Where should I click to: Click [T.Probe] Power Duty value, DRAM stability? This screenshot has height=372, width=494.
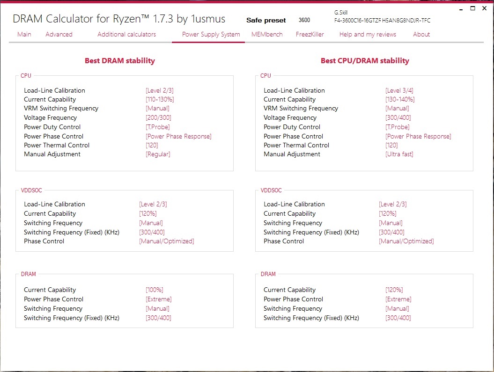[x=157, y=127]
